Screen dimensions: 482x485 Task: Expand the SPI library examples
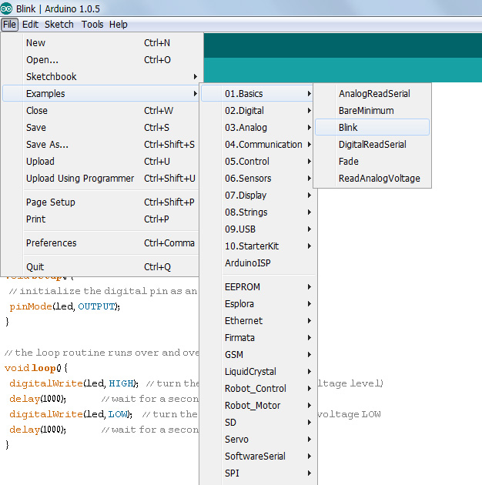coord(257,473)
